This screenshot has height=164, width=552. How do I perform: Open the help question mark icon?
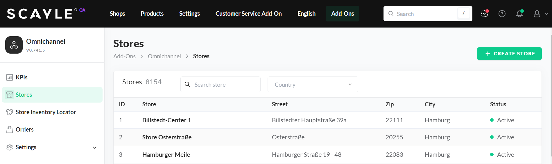click(502, 14)
